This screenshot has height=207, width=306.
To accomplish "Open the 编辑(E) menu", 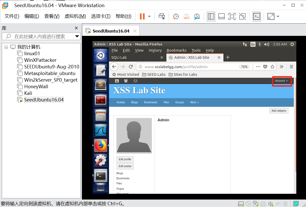I will click(x=32, y=16).
